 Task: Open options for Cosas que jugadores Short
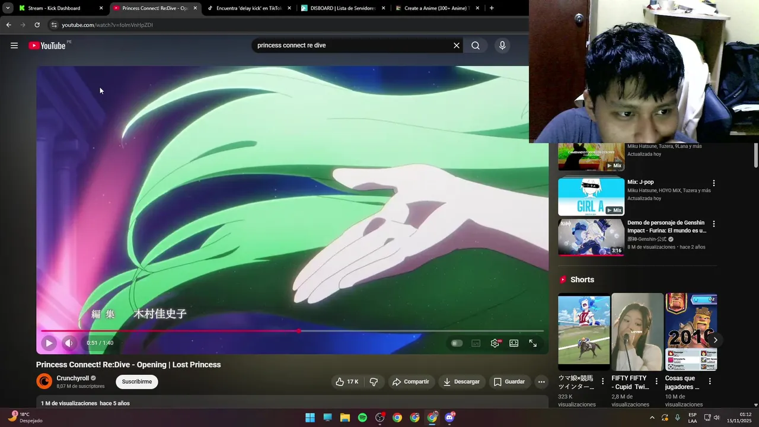(x=710, y=381)
